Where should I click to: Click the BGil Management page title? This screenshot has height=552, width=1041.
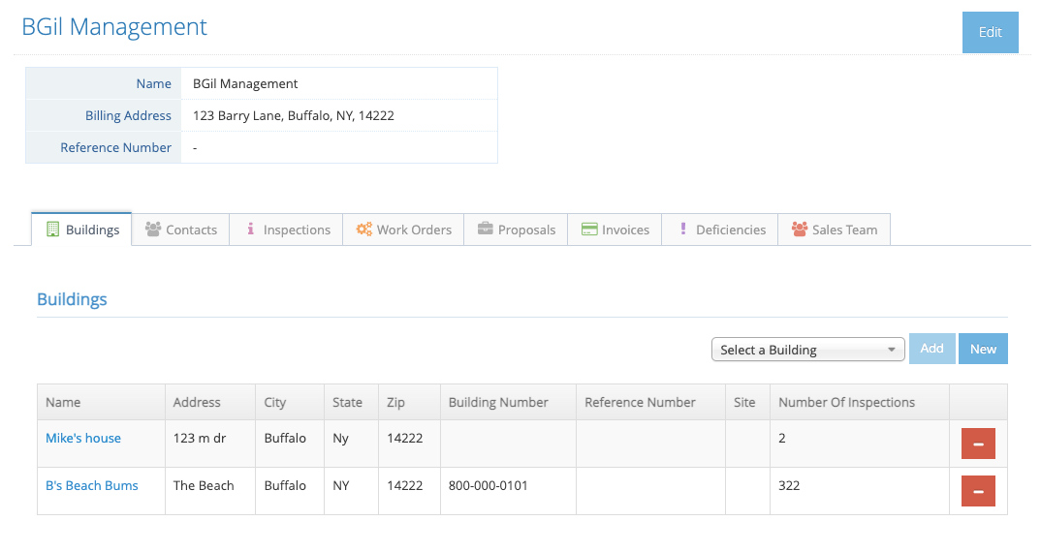pyautogui.click(x=114, y=26)
